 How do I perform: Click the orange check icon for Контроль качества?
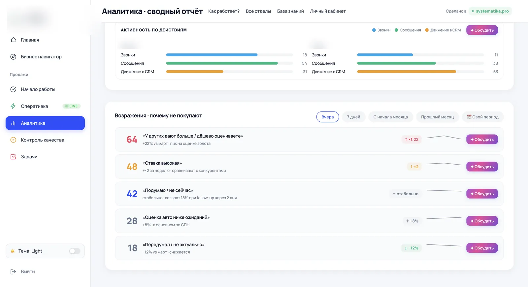point(13,140)
